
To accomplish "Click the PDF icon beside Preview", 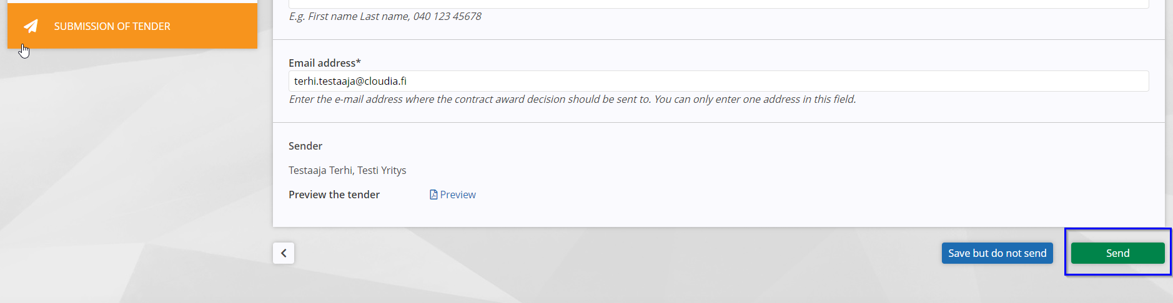I will point(433,195).
